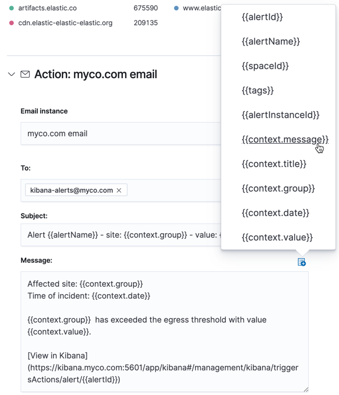Viewport: 339px width, 395px height.
Task: Click the pink cdn.elastic-elastic-elastic.org legend dot
Action: [x=11, y=23]
